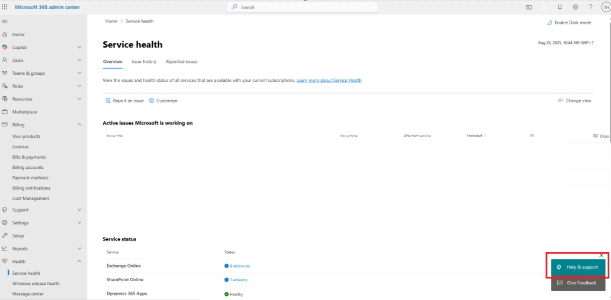Close the Help & support floating panel
The image size is (611, 300).
click(601, 255)
